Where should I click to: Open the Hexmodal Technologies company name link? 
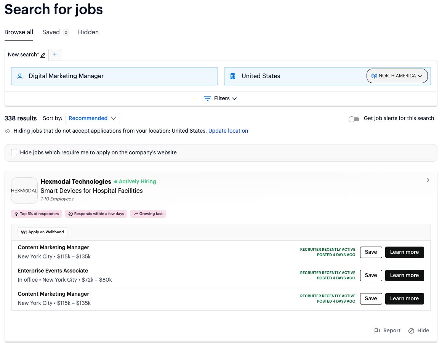pyautogui.click(x=76, y=181)
